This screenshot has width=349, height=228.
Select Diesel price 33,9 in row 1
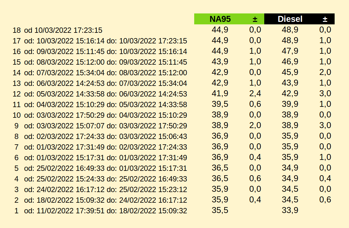[x=290, y=210]
